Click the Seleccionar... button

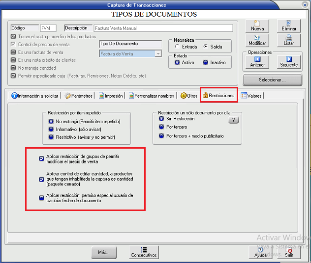pyautogui.click(x=272, y=79)
